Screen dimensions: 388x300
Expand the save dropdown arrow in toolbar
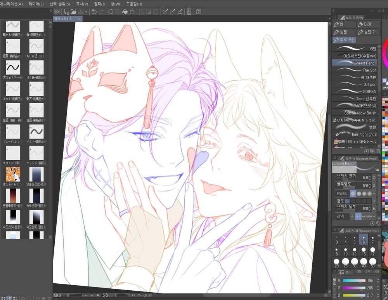pos(86,12)
